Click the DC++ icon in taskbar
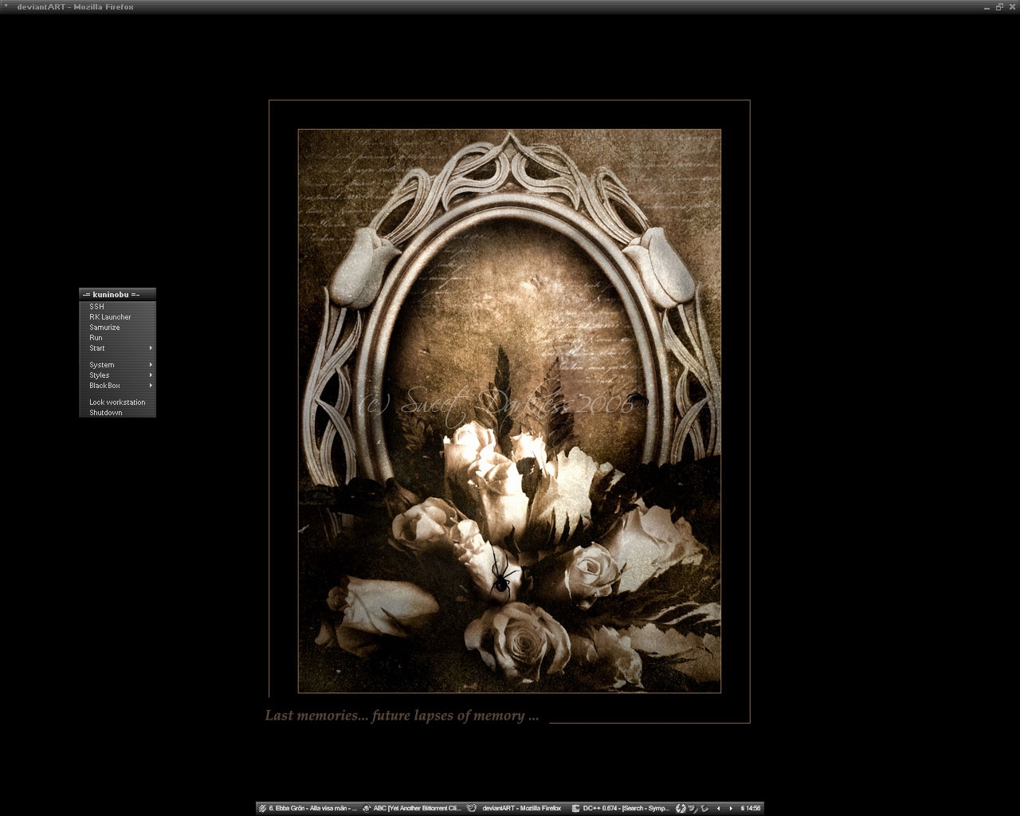This screenshot has width=1020, height=816. 575,808
